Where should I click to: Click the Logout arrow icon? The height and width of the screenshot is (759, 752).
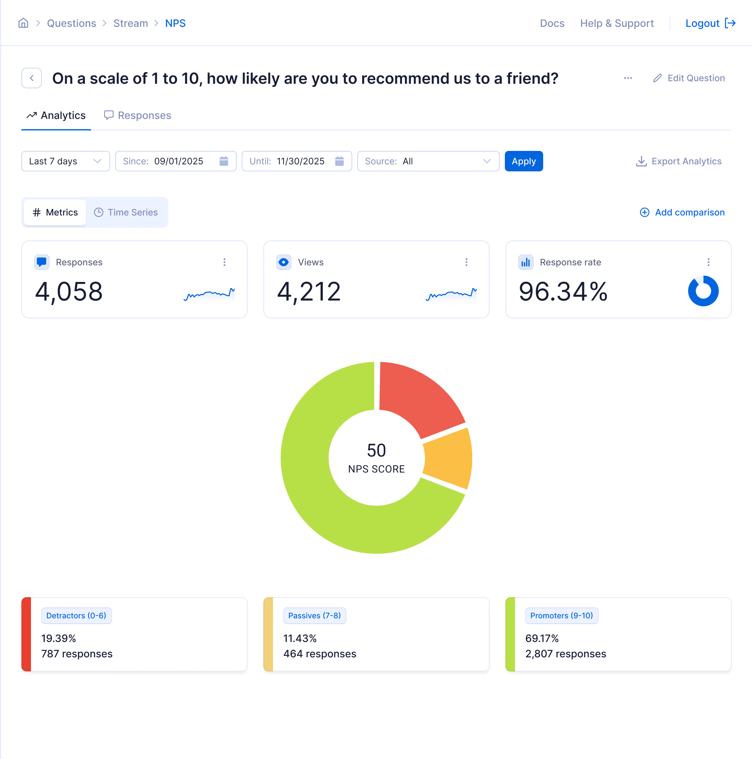[730, 23]
